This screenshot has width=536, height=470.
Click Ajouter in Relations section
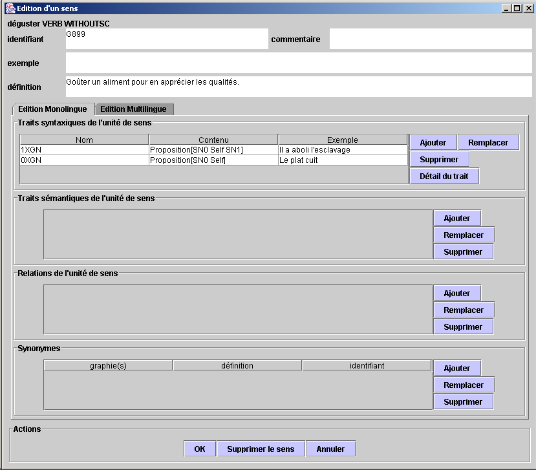pyautogui.click(x=456, y=294)
